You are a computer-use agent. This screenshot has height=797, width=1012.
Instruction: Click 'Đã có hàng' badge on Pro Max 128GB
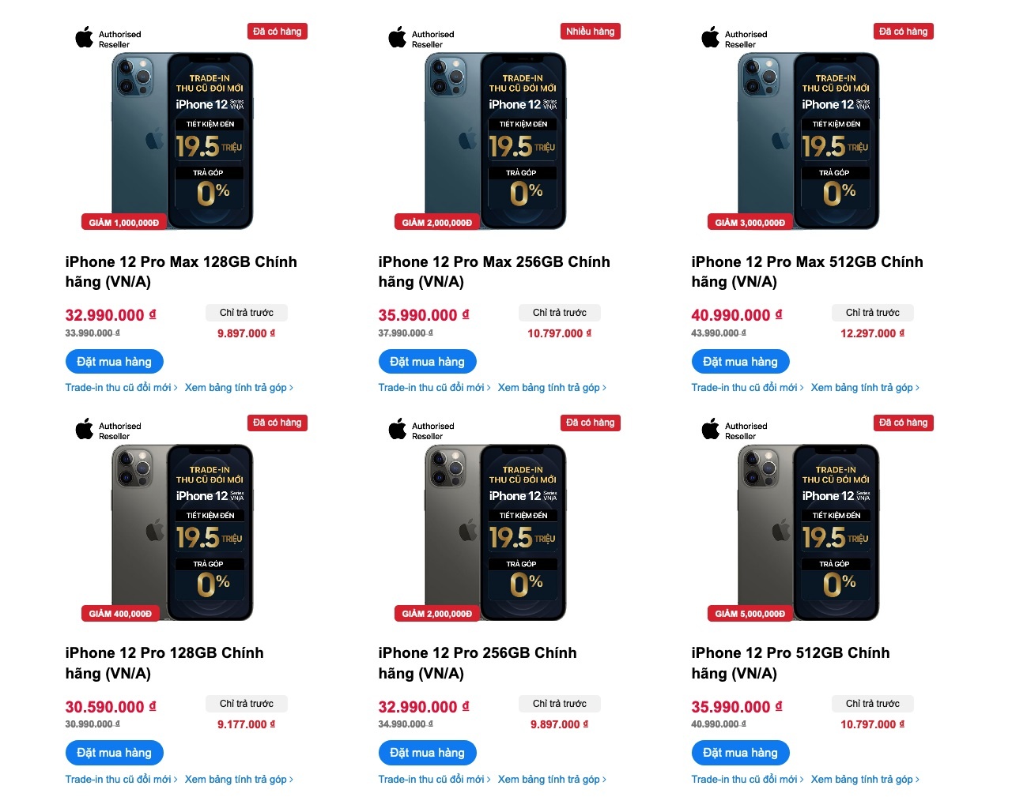click(x=277, y=32)
